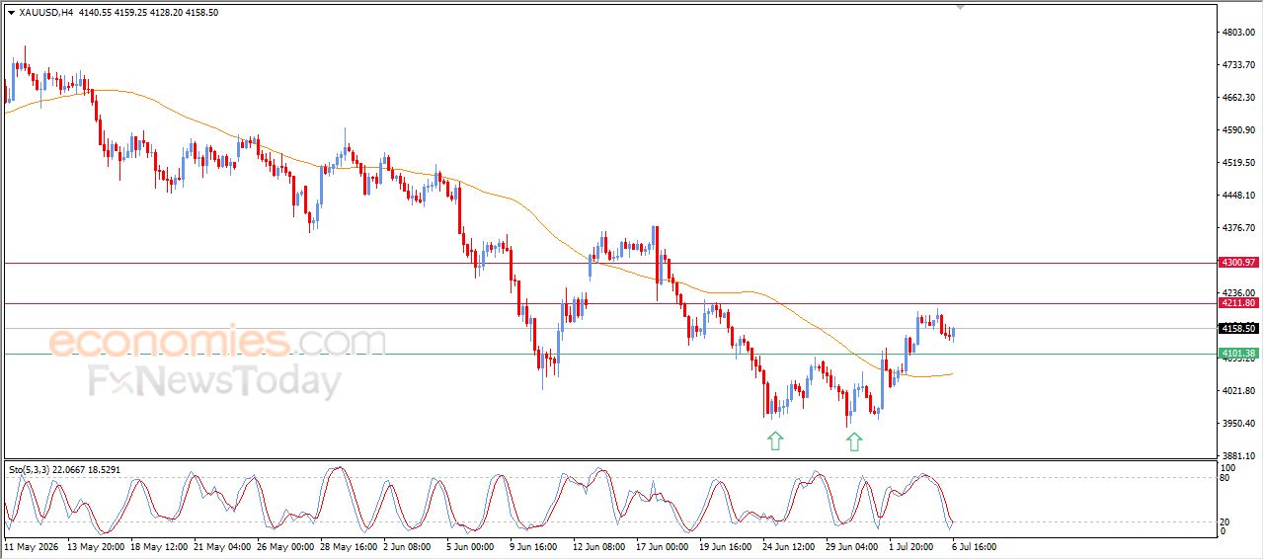Select the green 4101.38 price label
Image resolution: width=1264 pixels, height=560 pixels.
(x=1238, y=354)
